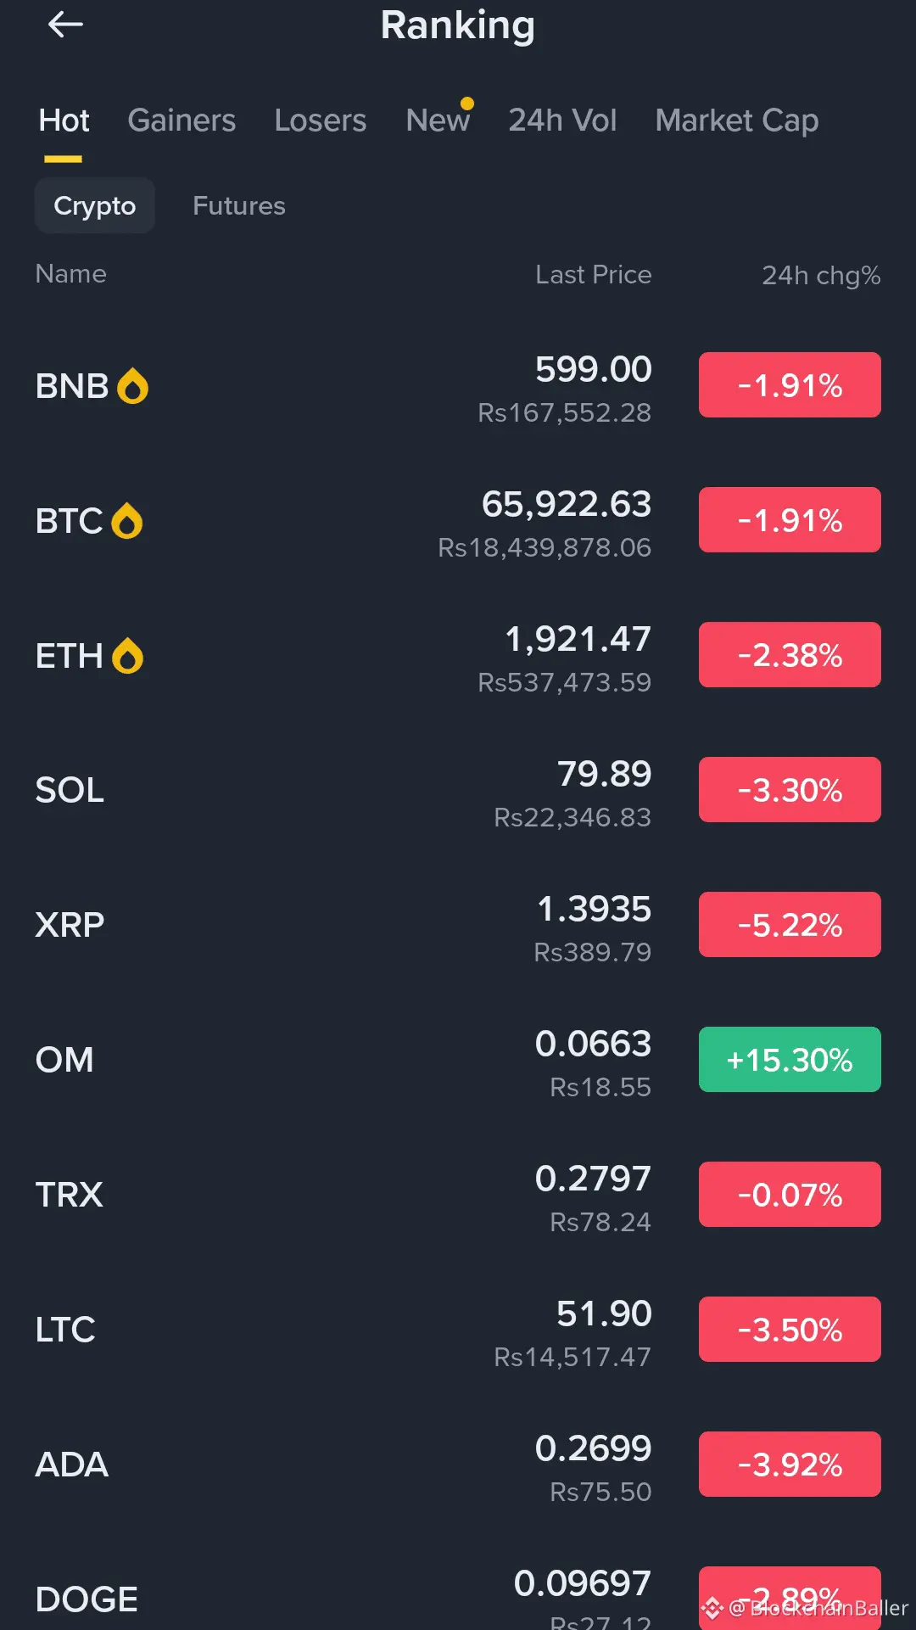
Task: Sort by 24h chg% column
Action: point(820,275)
